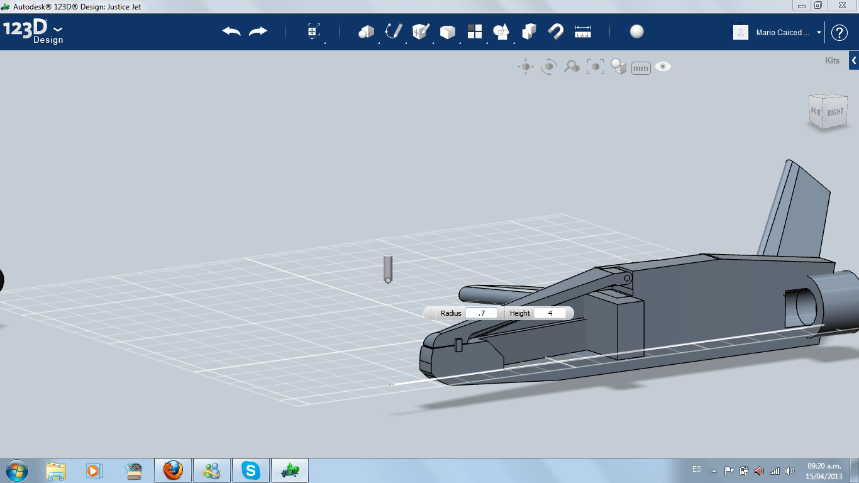
Task: Select the Orbit navigation tool
Action: coord(549,67)
